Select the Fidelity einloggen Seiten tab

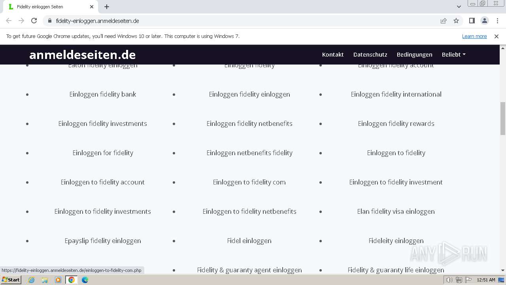click(51, 7)
